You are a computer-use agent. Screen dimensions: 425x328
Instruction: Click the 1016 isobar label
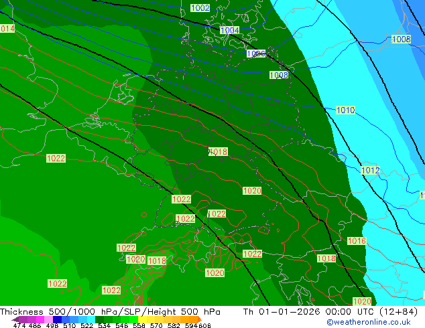click(x=357, y=241)
